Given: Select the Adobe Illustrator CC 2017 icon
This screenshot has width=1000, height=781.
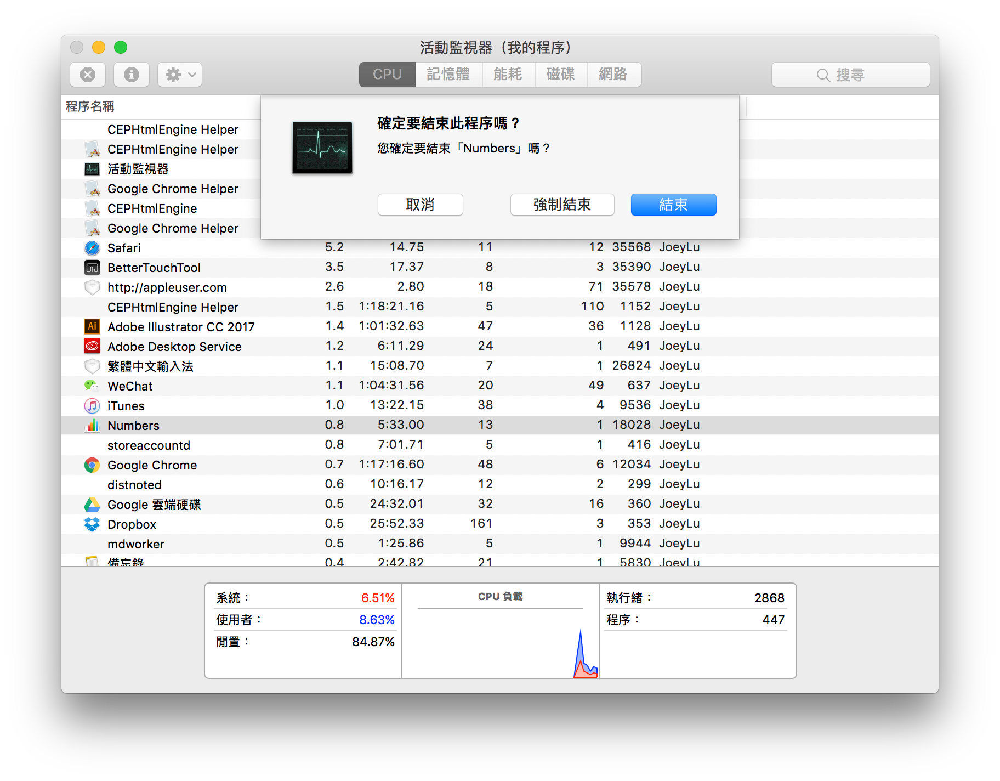Looking at the screenshot, I should 92,327.
